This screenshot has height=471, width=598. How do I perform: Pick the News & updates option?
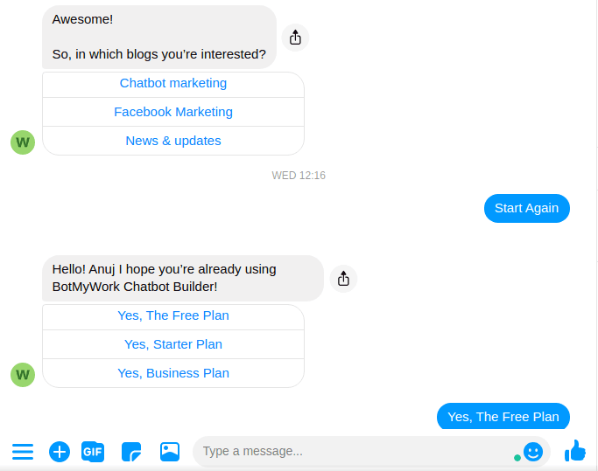click(x=173, y=141)
